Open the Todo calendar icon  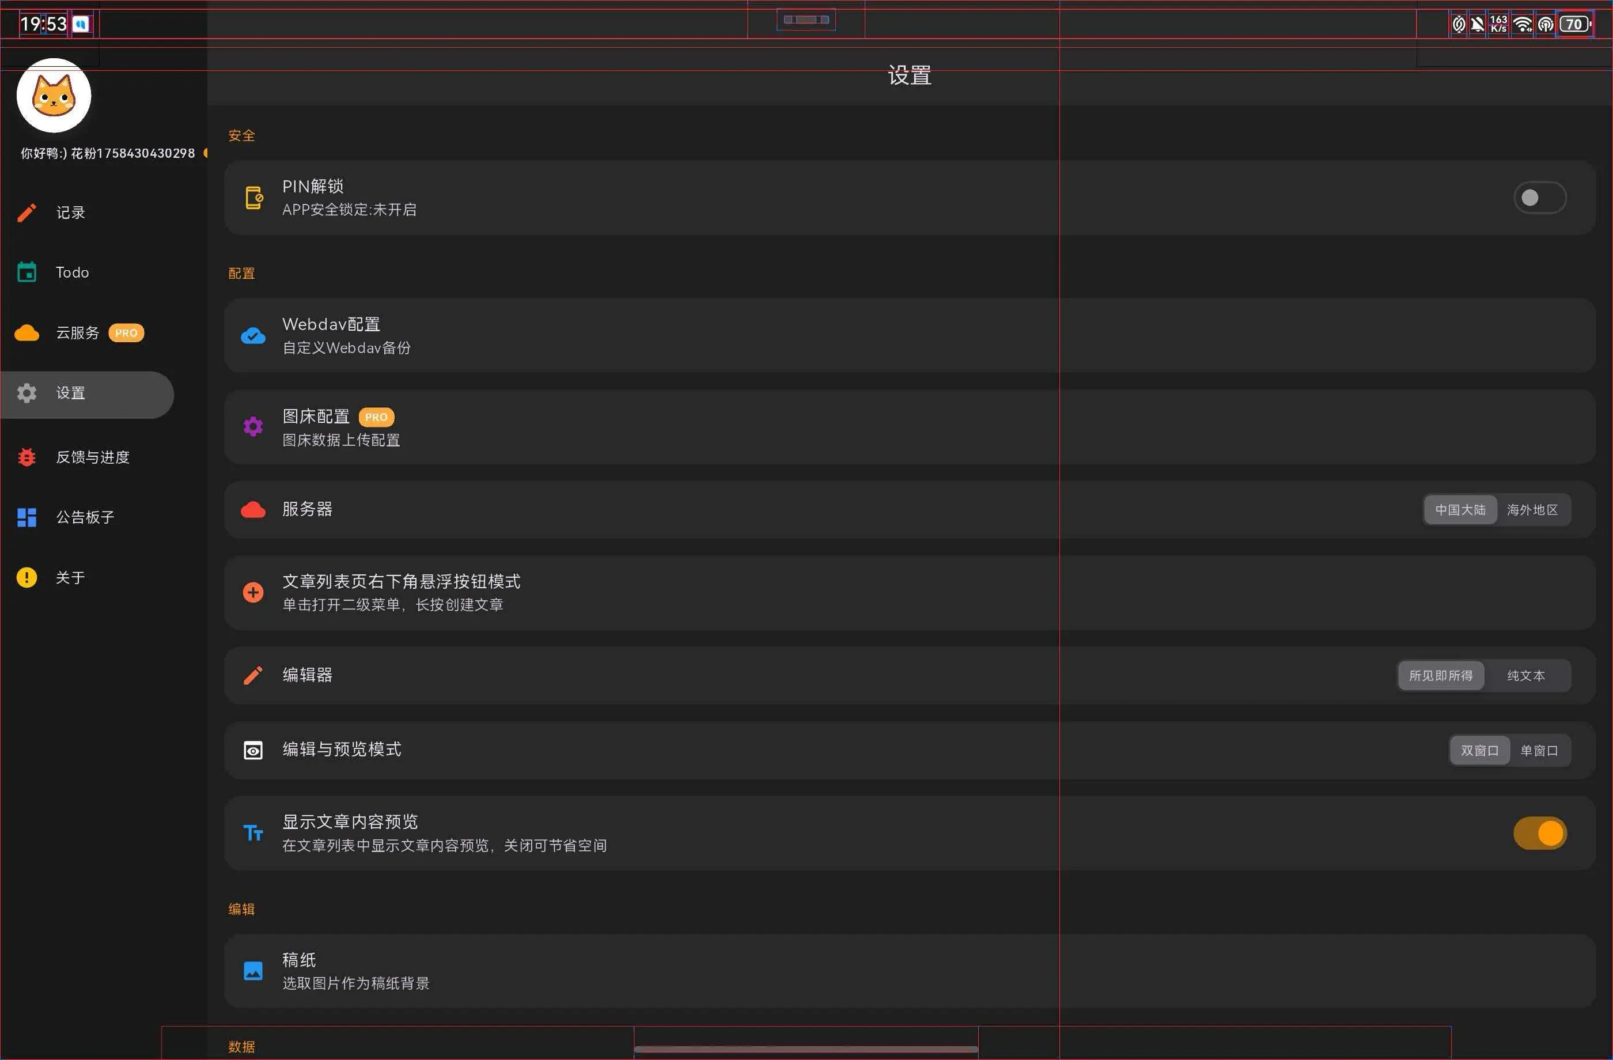tap(26, 272)
